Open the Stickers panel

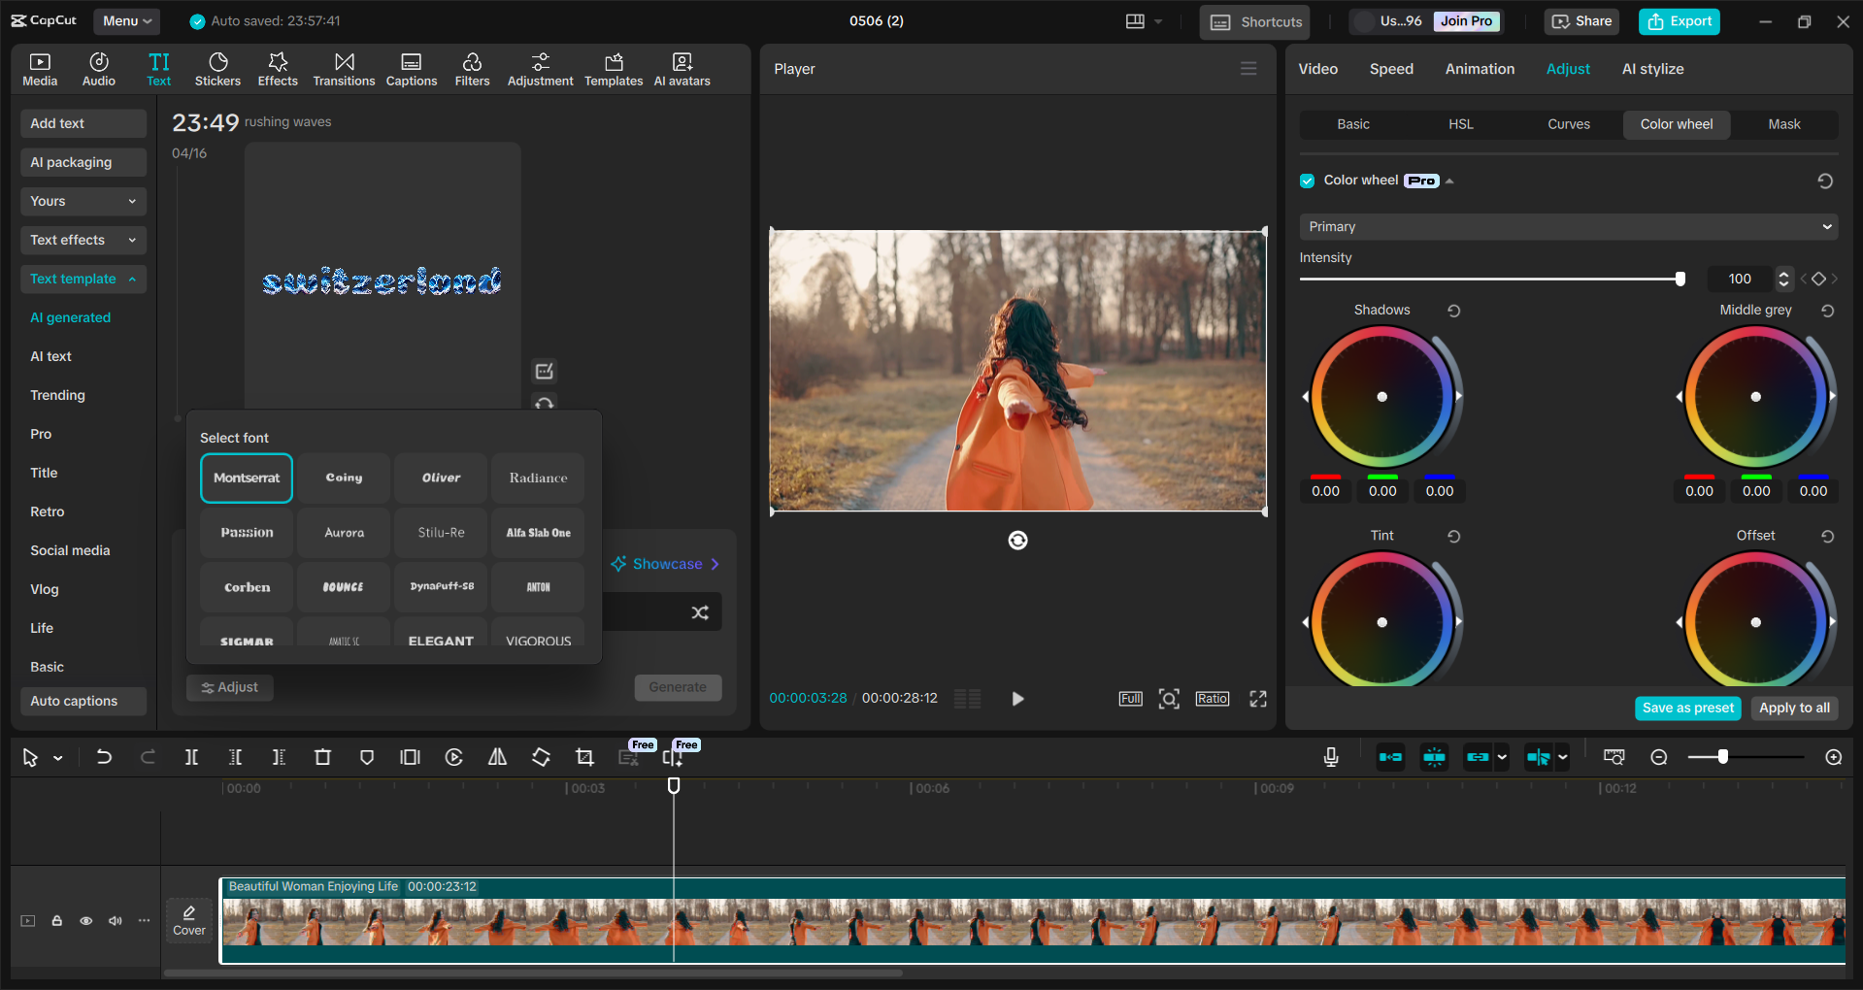(217, 68)
